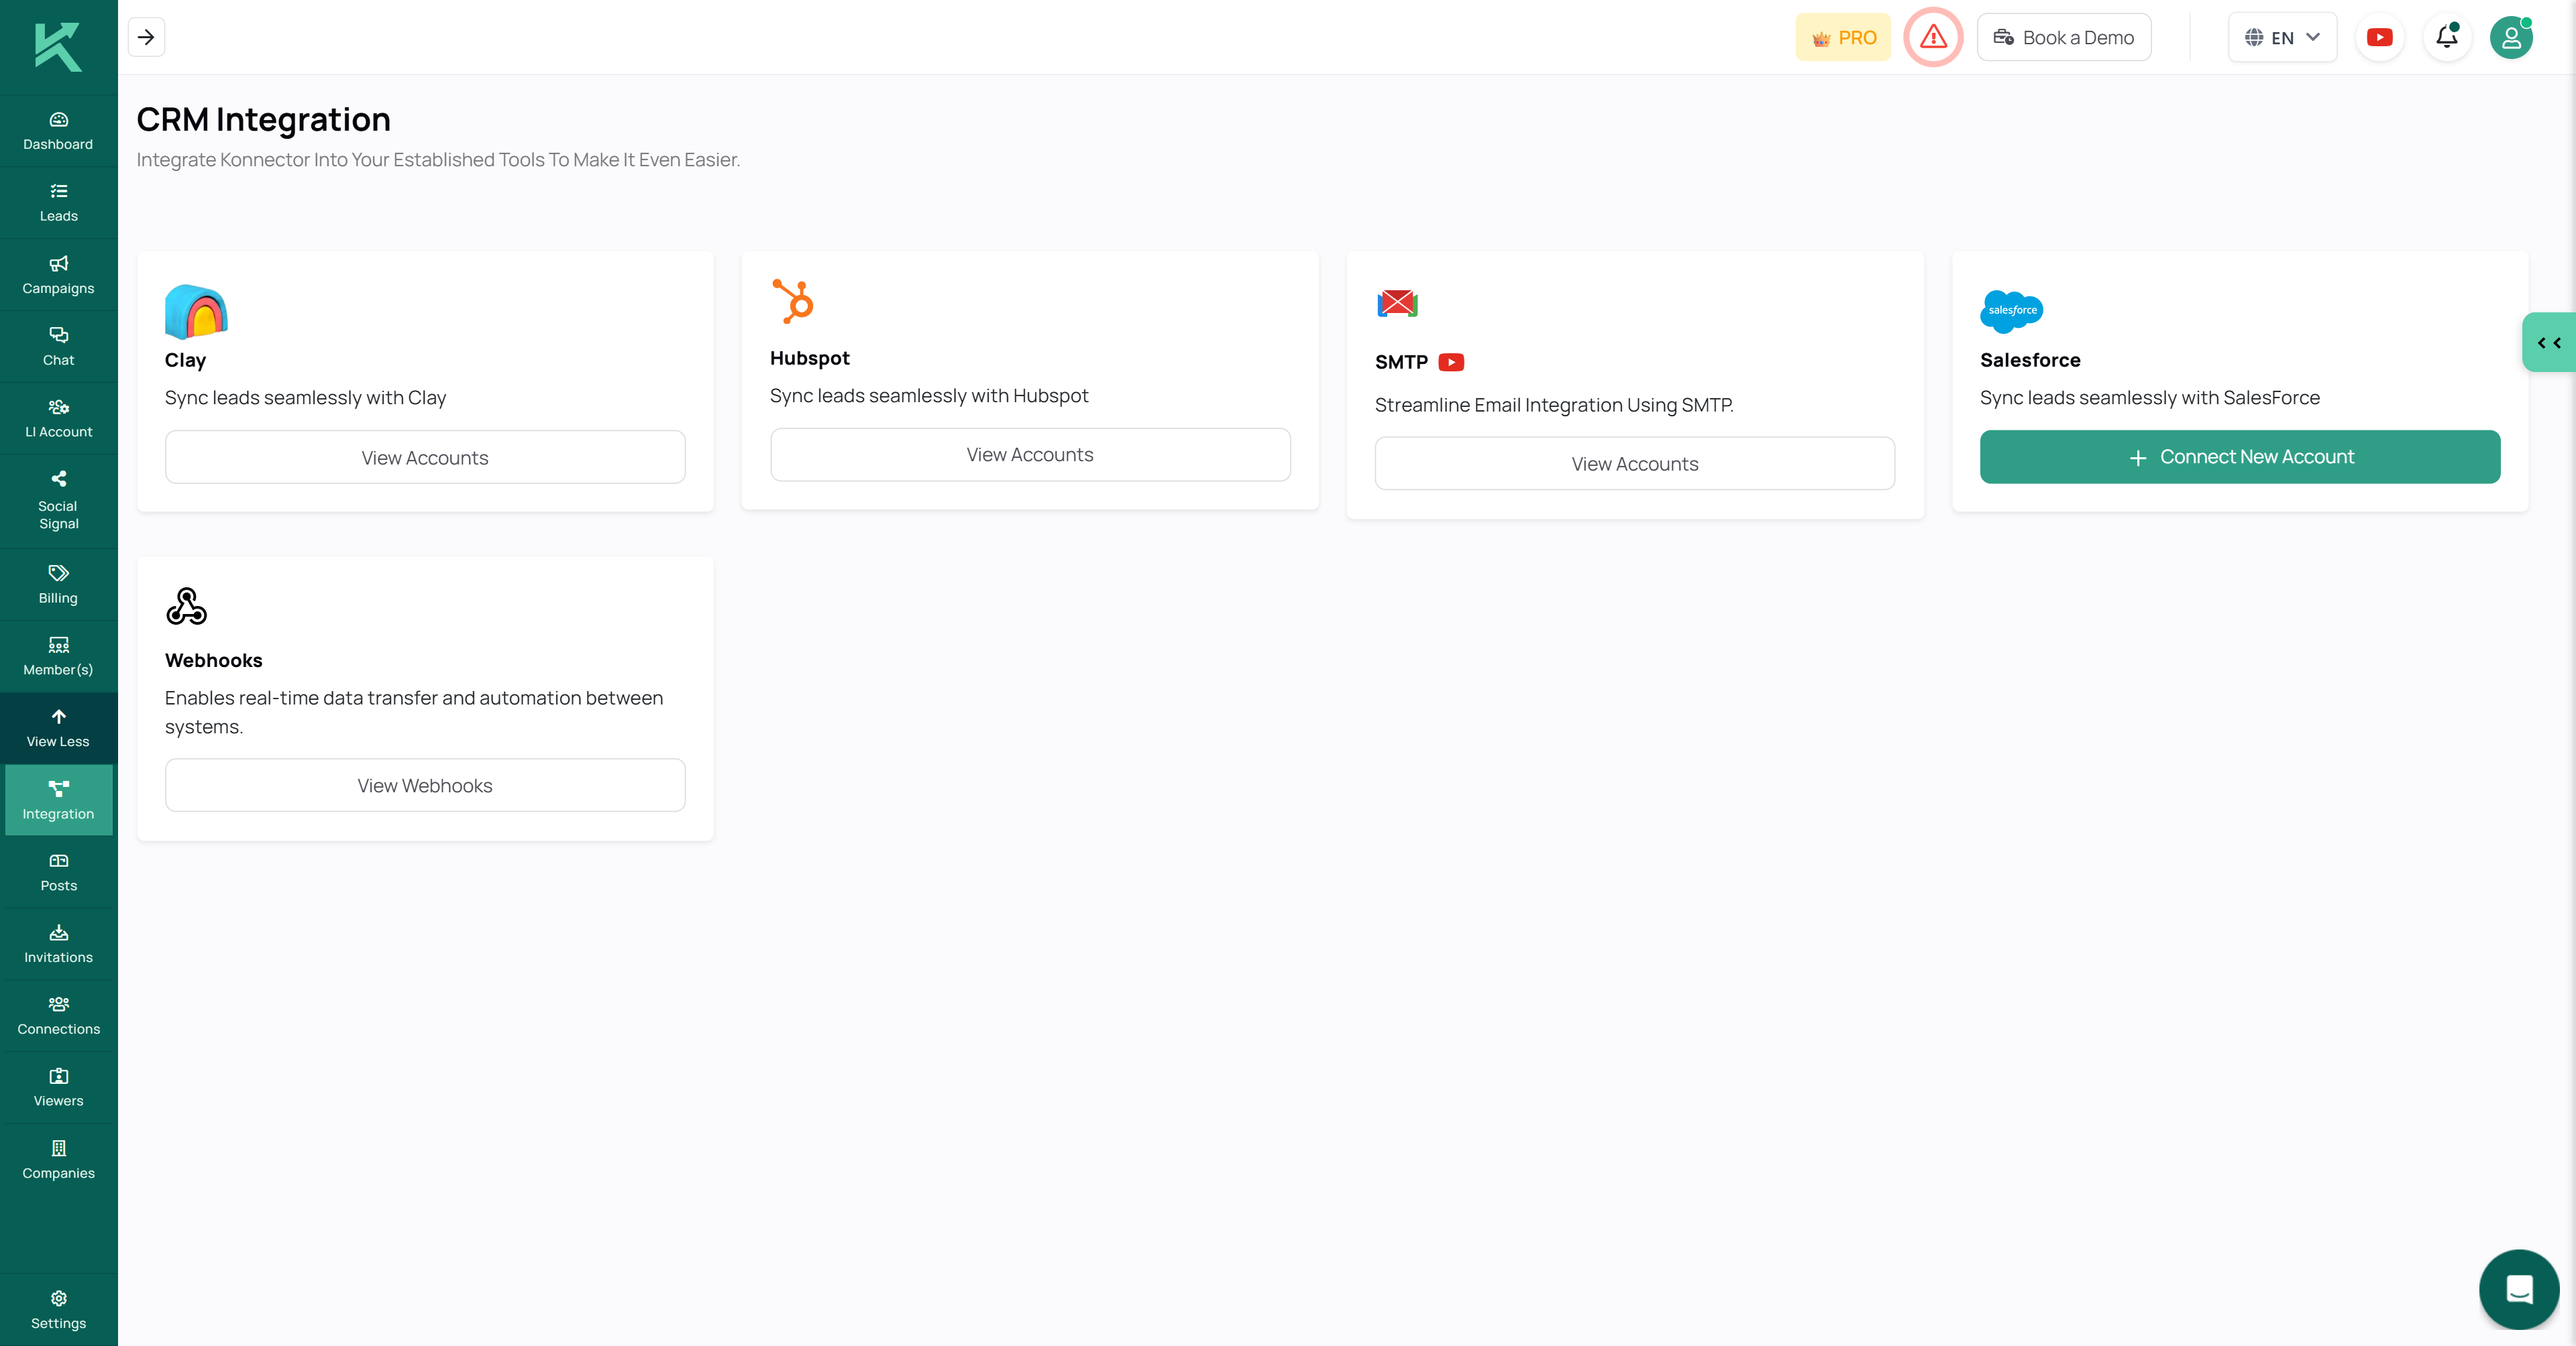Click the YouTube icon in top bar
Image resolution: width=2576 pixels, height=1346 pixels.
pos(2379,37)
